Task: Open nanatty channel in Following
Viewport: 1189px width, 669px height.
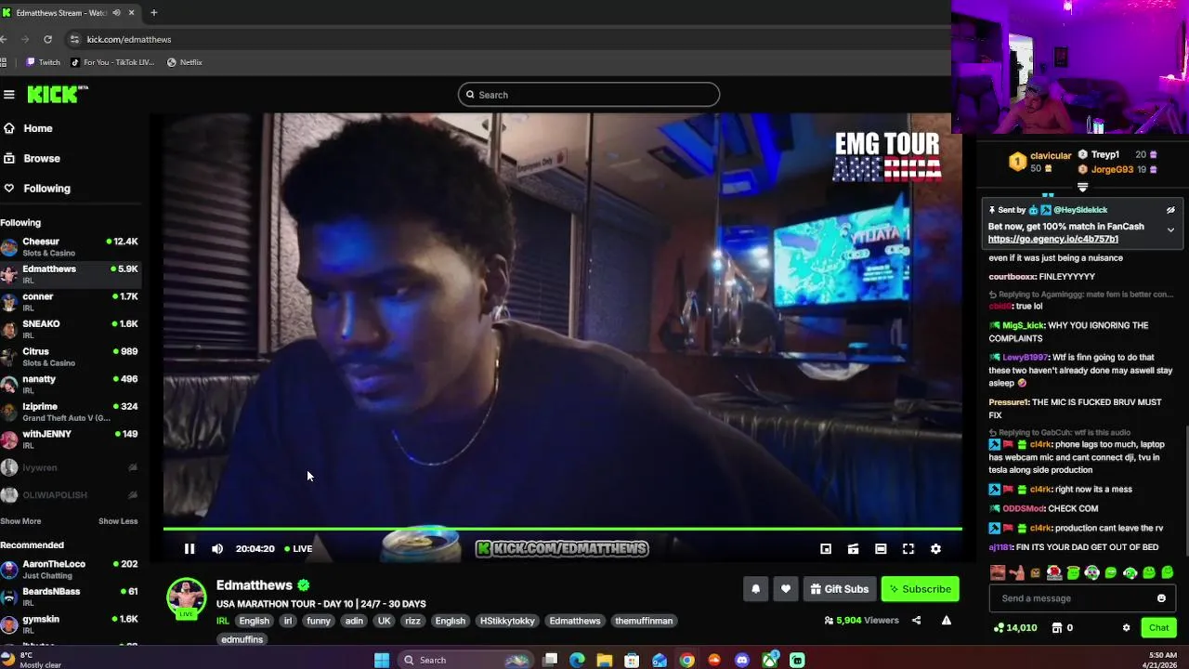Action: tap(71, 384)
